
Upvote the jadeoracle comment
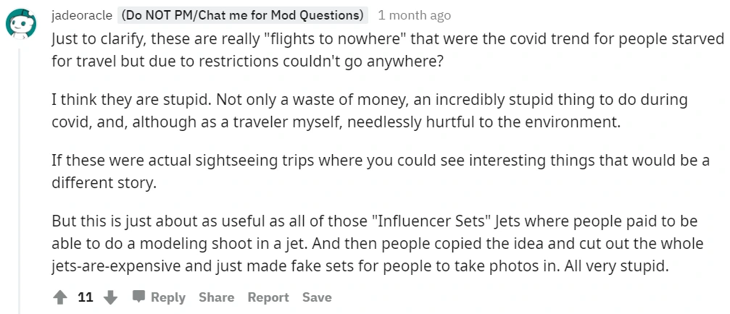pyautogui.click(x=61, y=297)
